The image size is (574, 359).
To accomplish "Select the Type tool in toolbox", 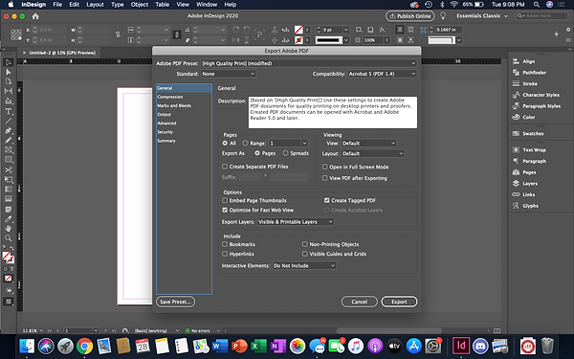I will 8,111.
